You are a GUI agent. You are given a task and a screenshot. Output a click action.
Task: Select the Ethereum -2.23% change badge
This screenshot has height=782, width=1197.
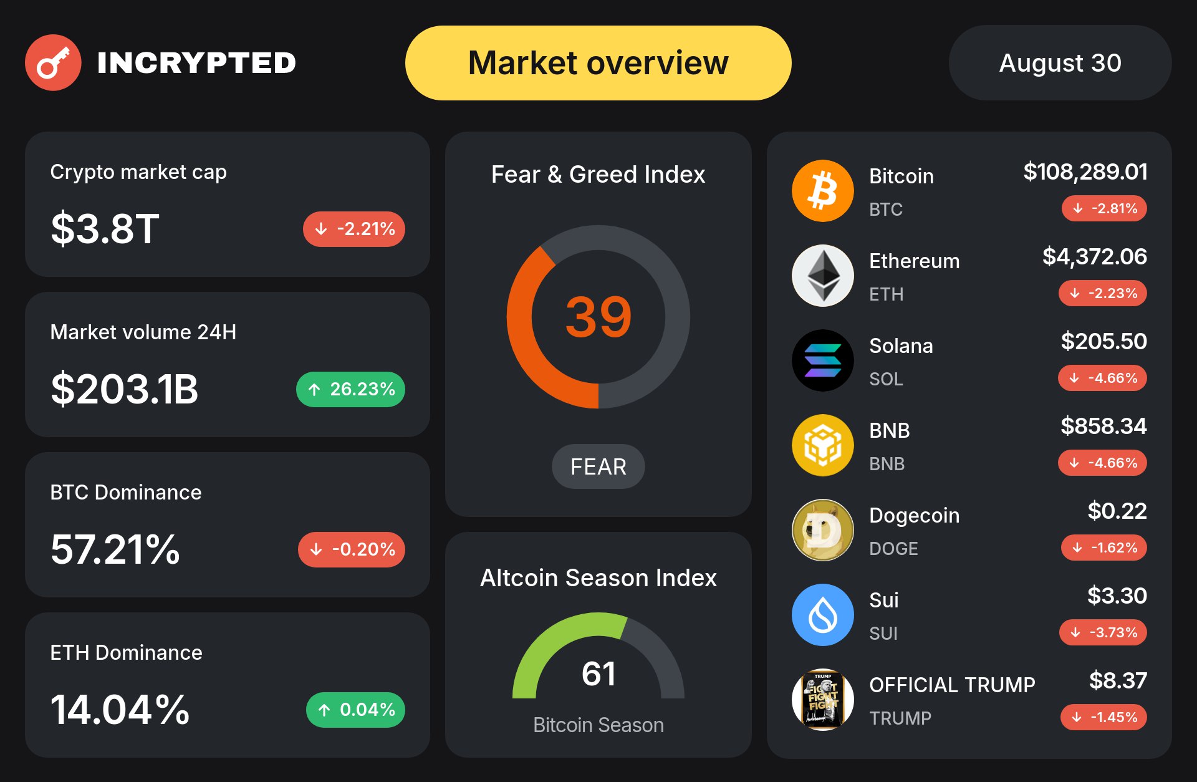click(x=1103, y=293)
